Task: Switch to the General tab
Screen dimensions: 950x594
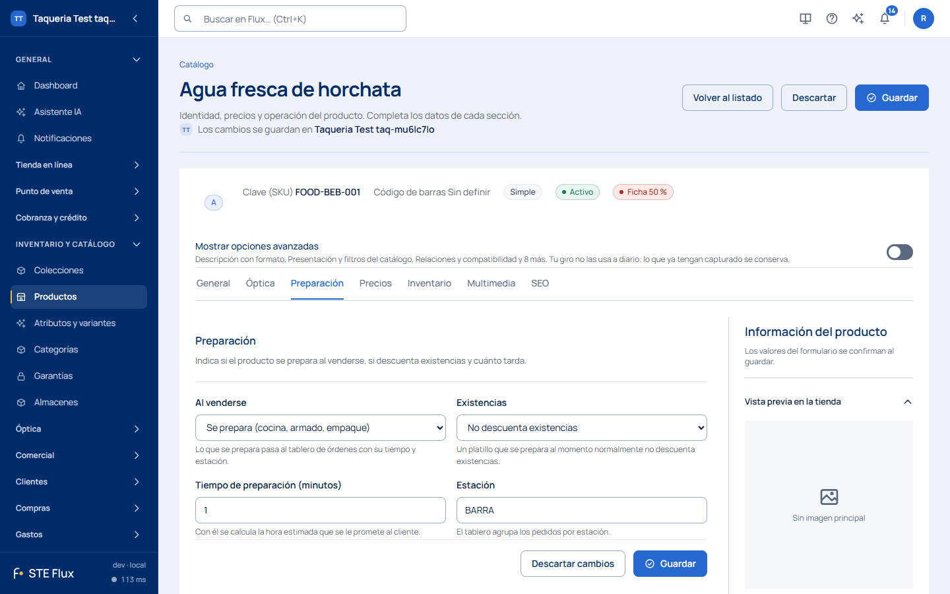Action: (x=213, y=283)
